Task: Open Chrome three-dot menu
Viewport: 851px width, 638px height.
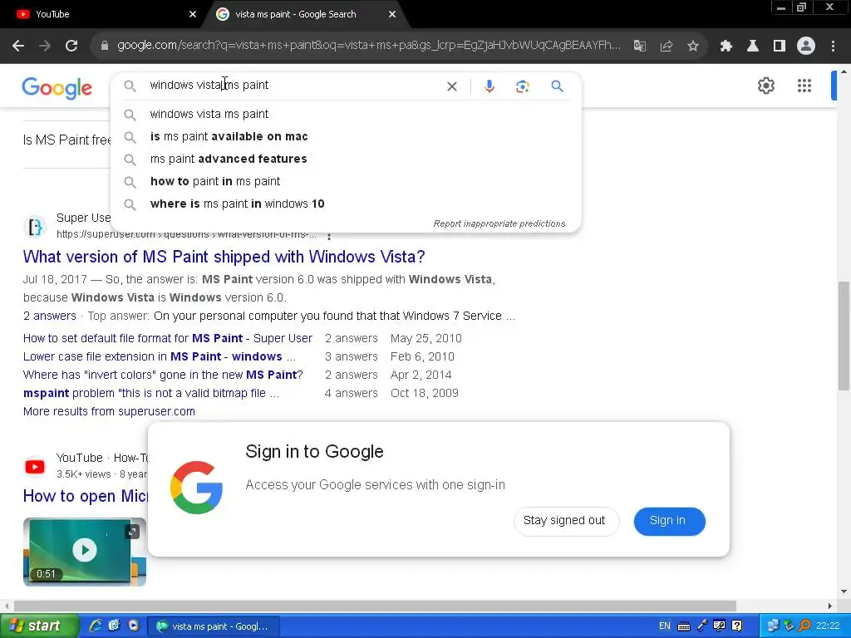Action: 833,47
